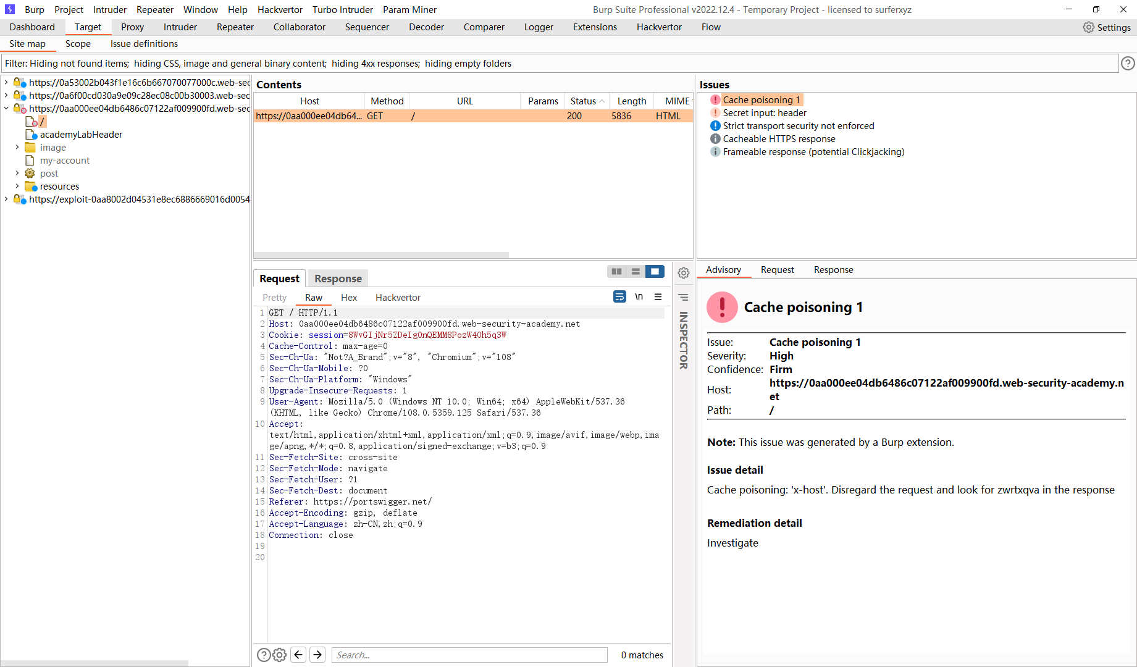This screenshot has width=1137, height=667.
Task: Select Cache poisoning 1 issue
Action: tap(761, 99)
